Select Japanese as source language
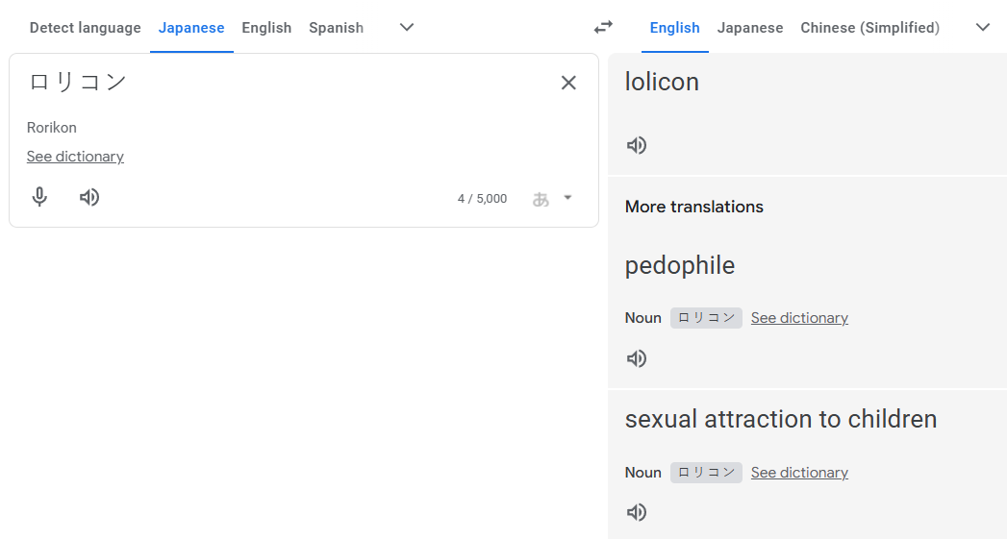Screen dimensions: 1007x539 click(191, 28)
